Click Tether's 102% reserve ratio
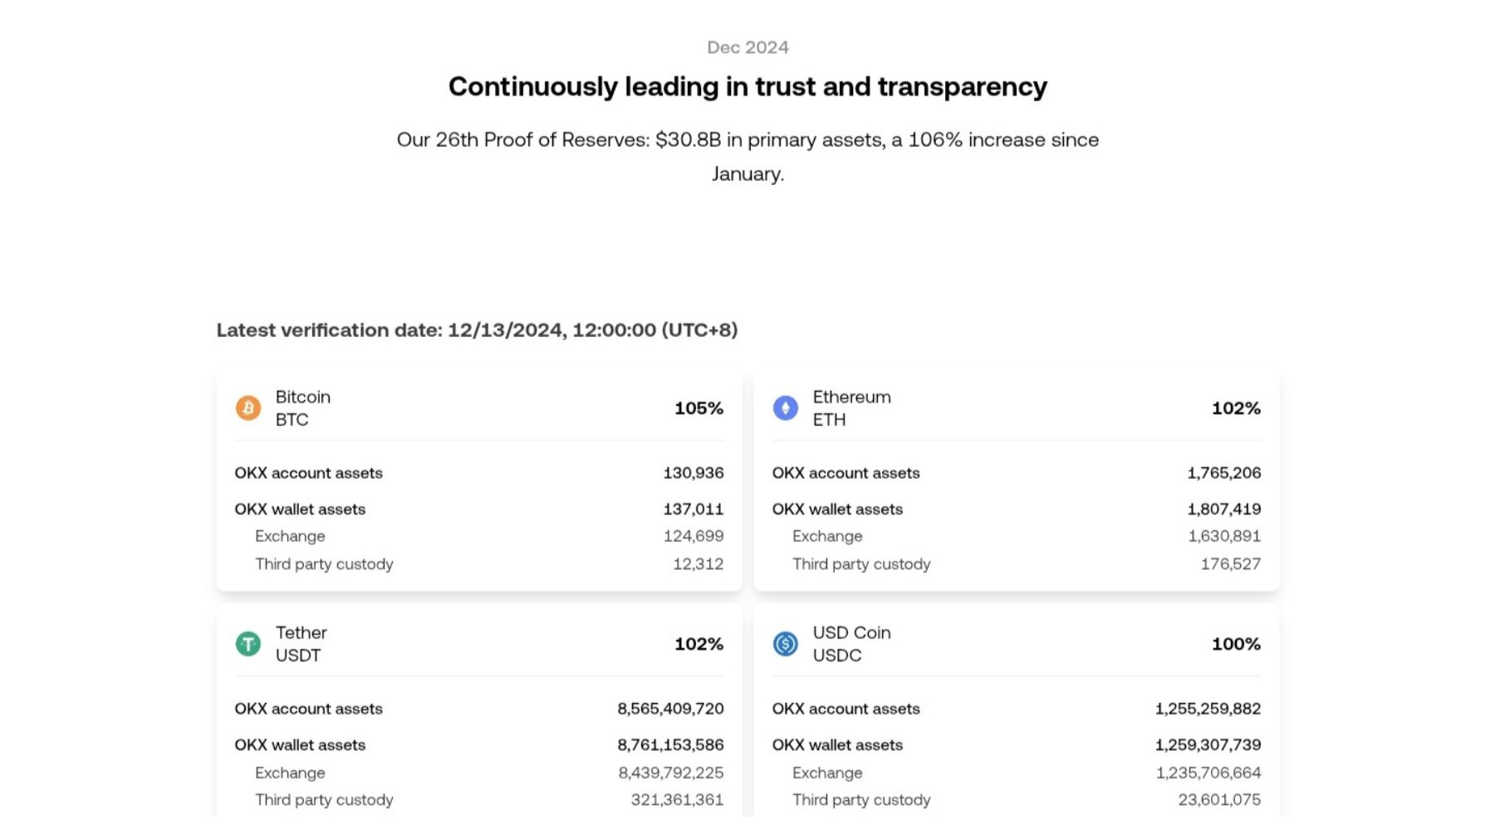Viewport: 1495px width, 830px height. tap(698, 644)
